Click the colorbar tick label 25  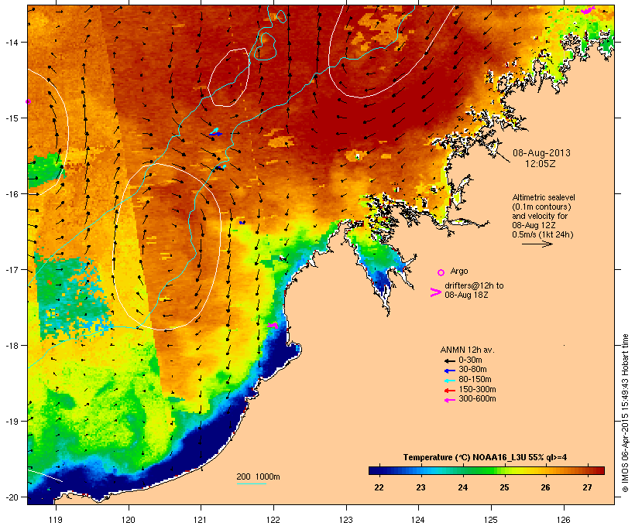(504, 487)
